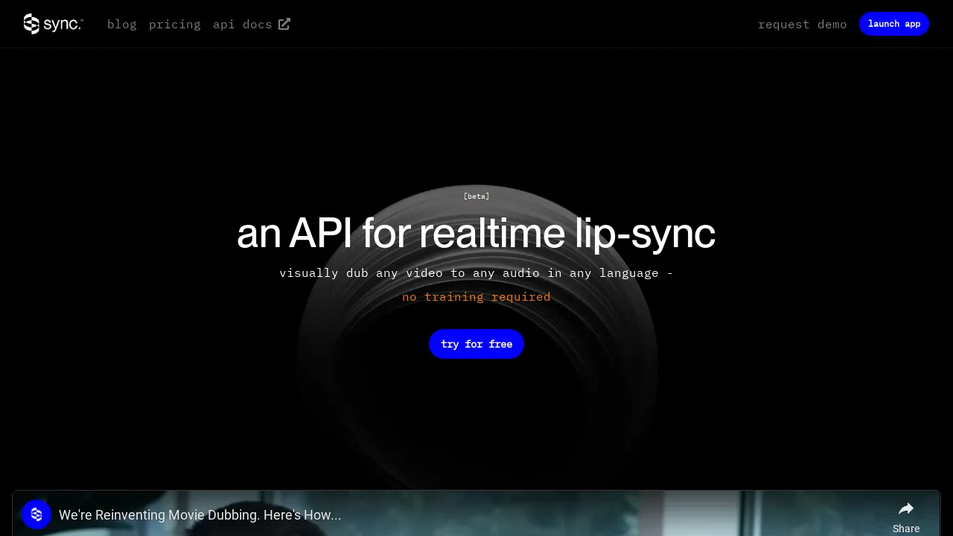View the pricing page

pos(175,24)
